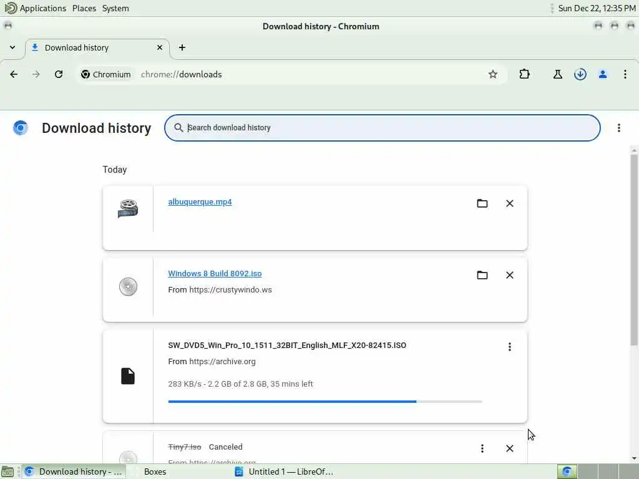The width and height of the screenshot is (639, 479).
Task: Click the search magnifier icon
Action: pyautogui.click(x=178, y=127)
